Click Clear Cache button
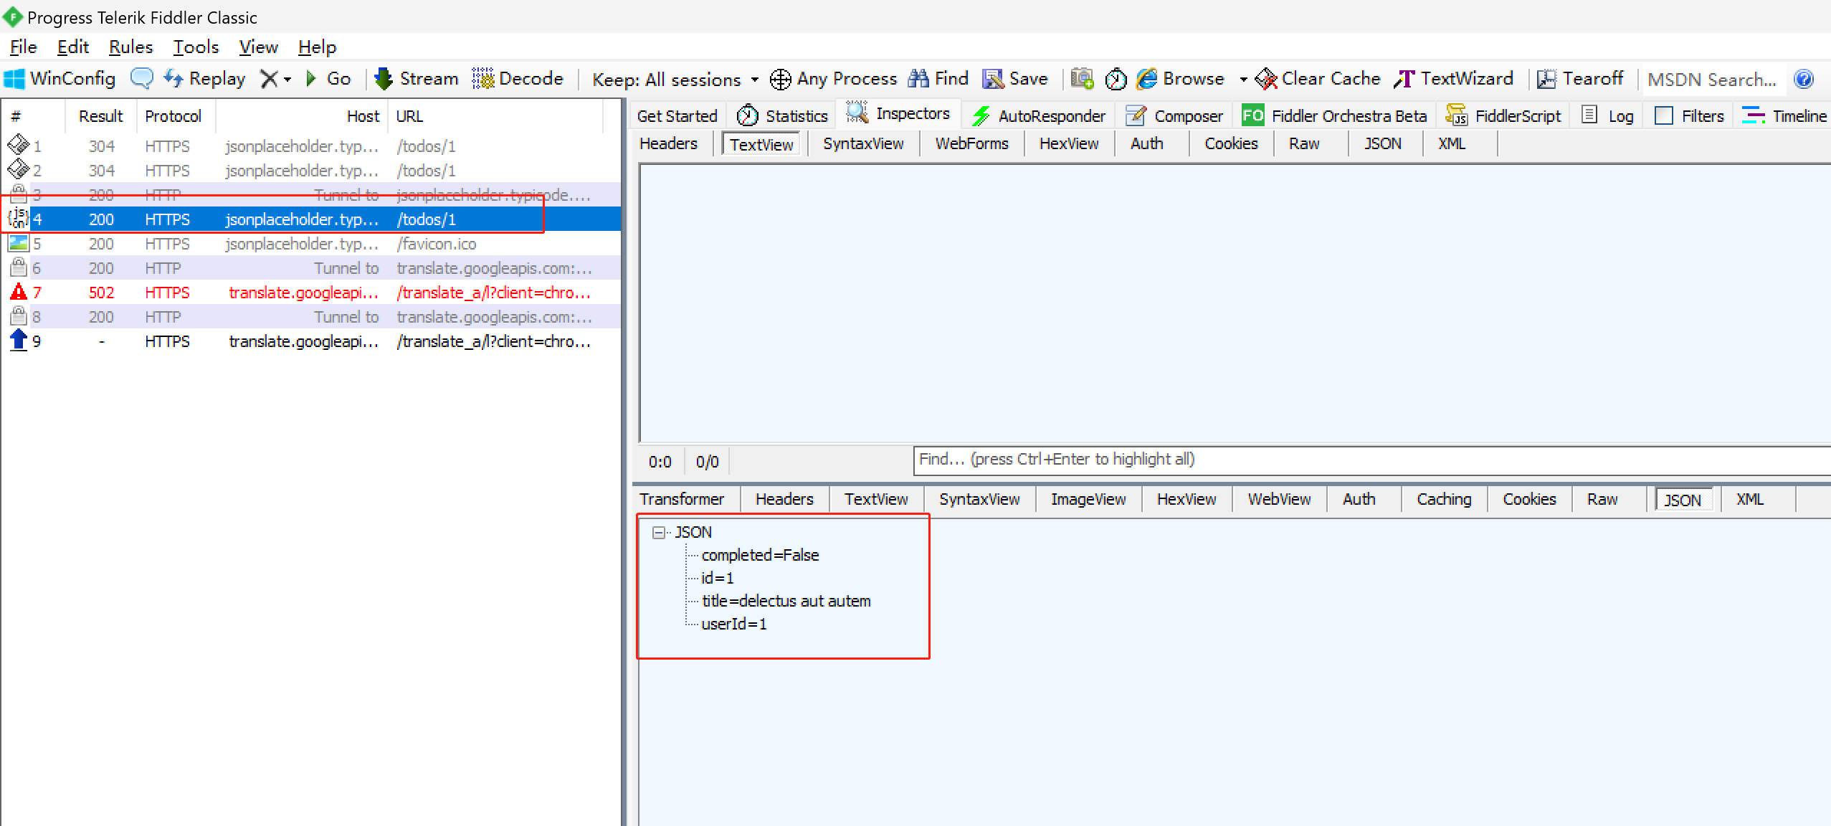This screenshot has width=1831, height=826. 1318,79
